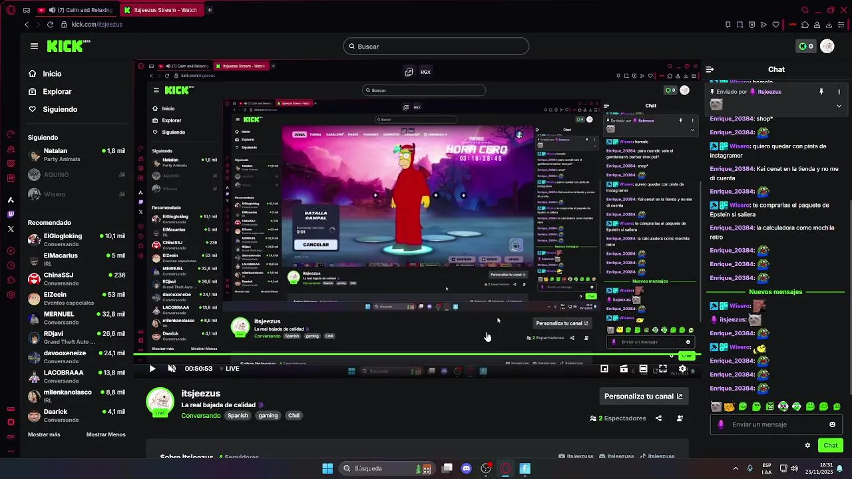Play the stream video
This screenshot has width=852, height=479.
pyautogui.click(x=152, y=369)
